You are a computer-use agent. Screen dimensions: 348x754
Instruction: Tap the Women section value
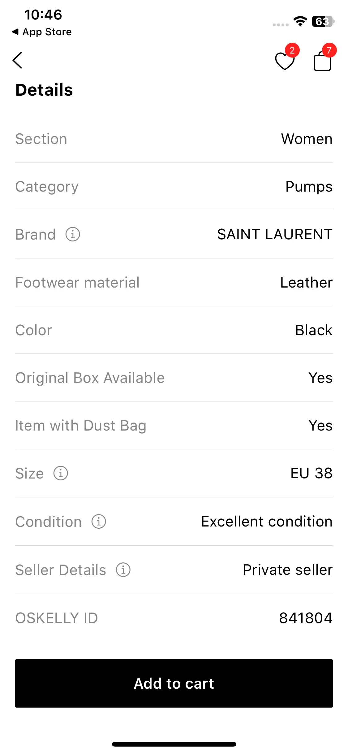pos(307,139)
